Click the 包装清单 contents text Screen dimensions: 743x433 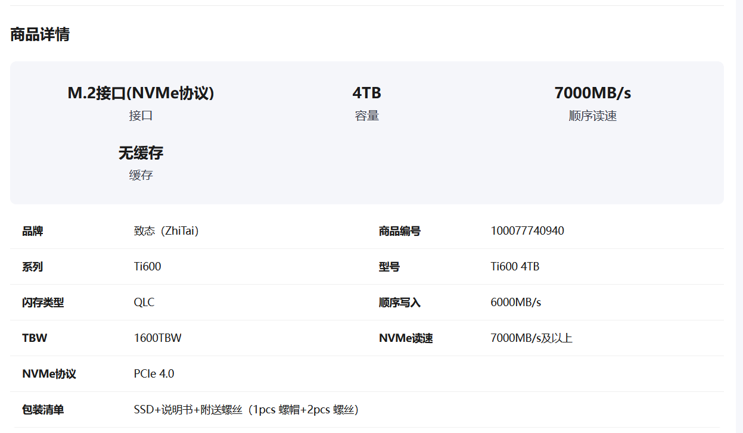pos(245,410)
